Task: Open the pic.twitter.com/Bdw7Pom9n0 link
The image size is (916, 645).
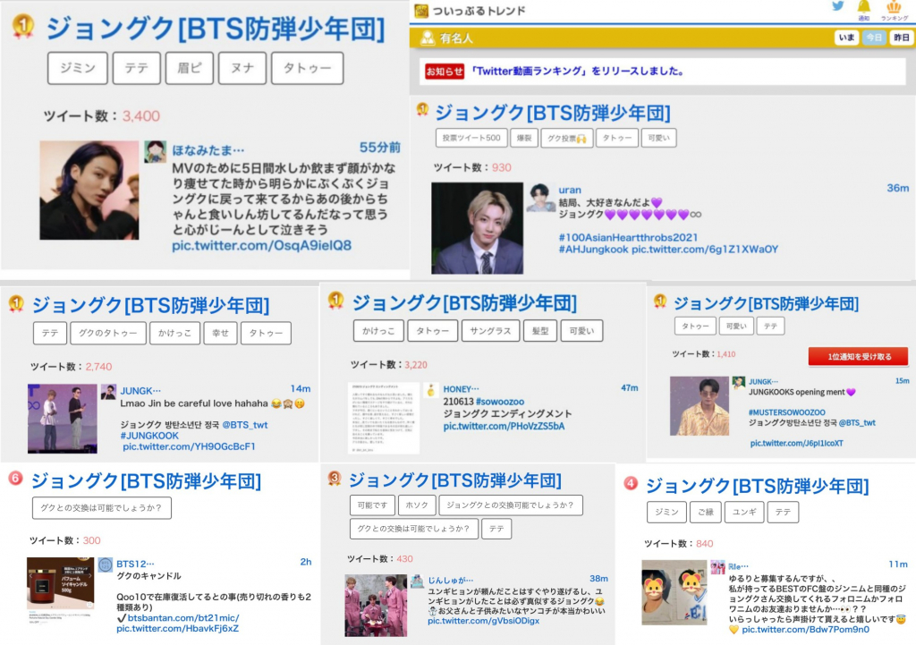Action: tap(806, 630)
